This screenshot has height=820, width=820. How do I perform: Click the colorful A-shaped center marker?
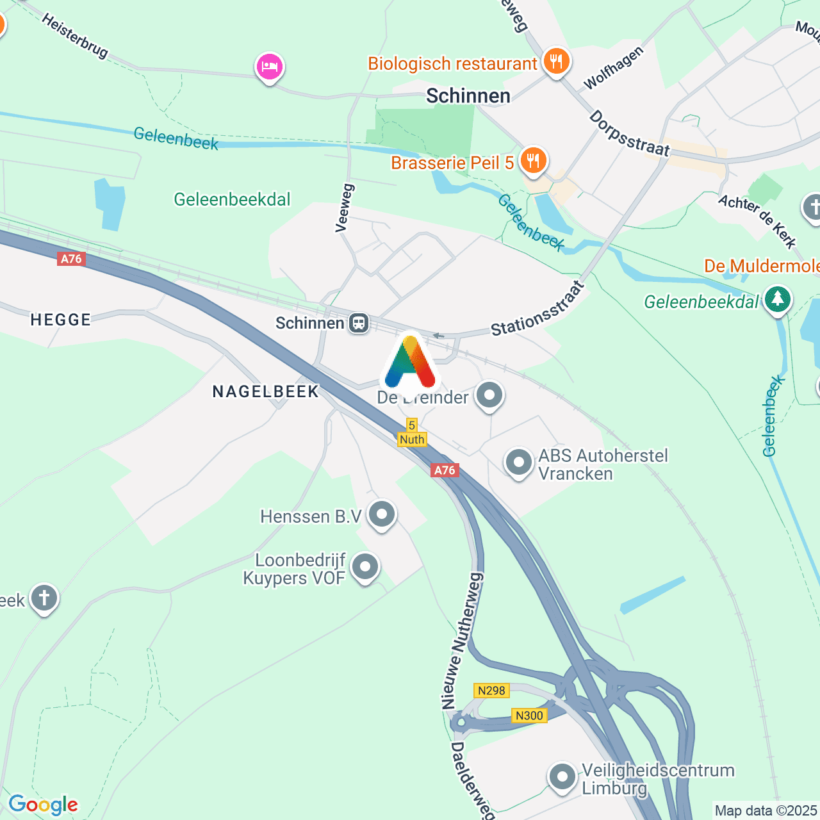tap(410, 363)
